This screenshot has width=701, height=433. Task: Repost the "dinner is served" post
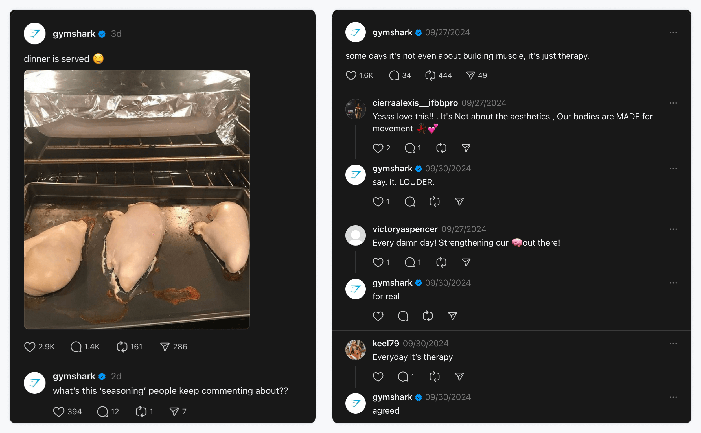pos(122,347)
